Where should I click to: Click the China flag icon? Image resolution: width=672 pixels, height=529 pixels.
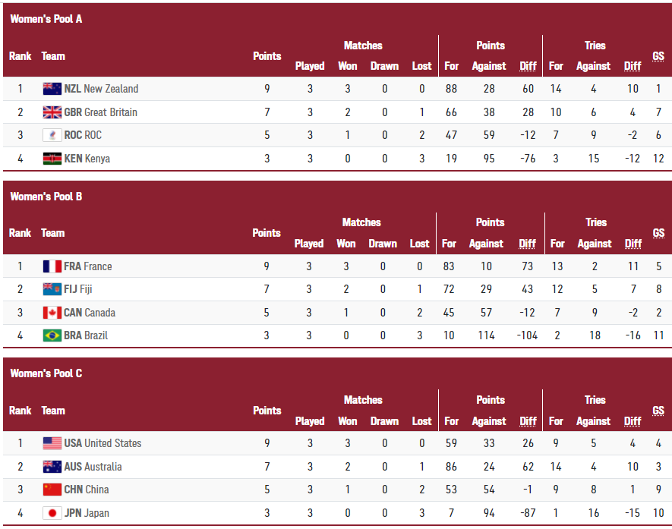52,490
